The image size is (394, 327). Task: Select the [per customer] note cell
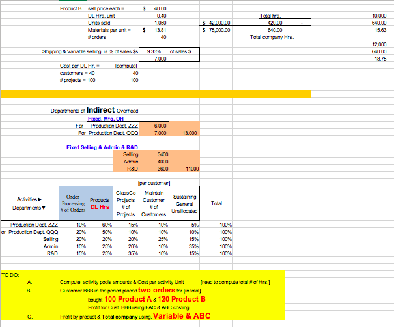click(154, 183)
